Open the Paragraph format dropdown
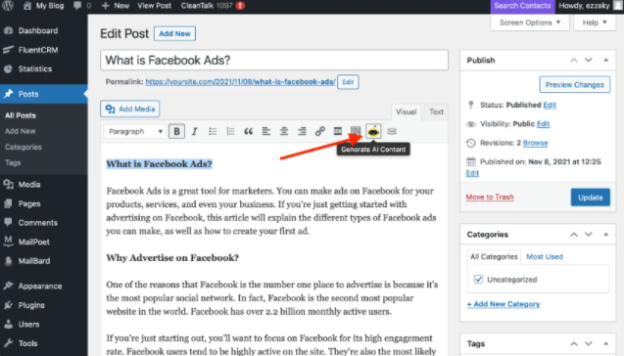This screenshot has height=356, width=624. point(134,131)
